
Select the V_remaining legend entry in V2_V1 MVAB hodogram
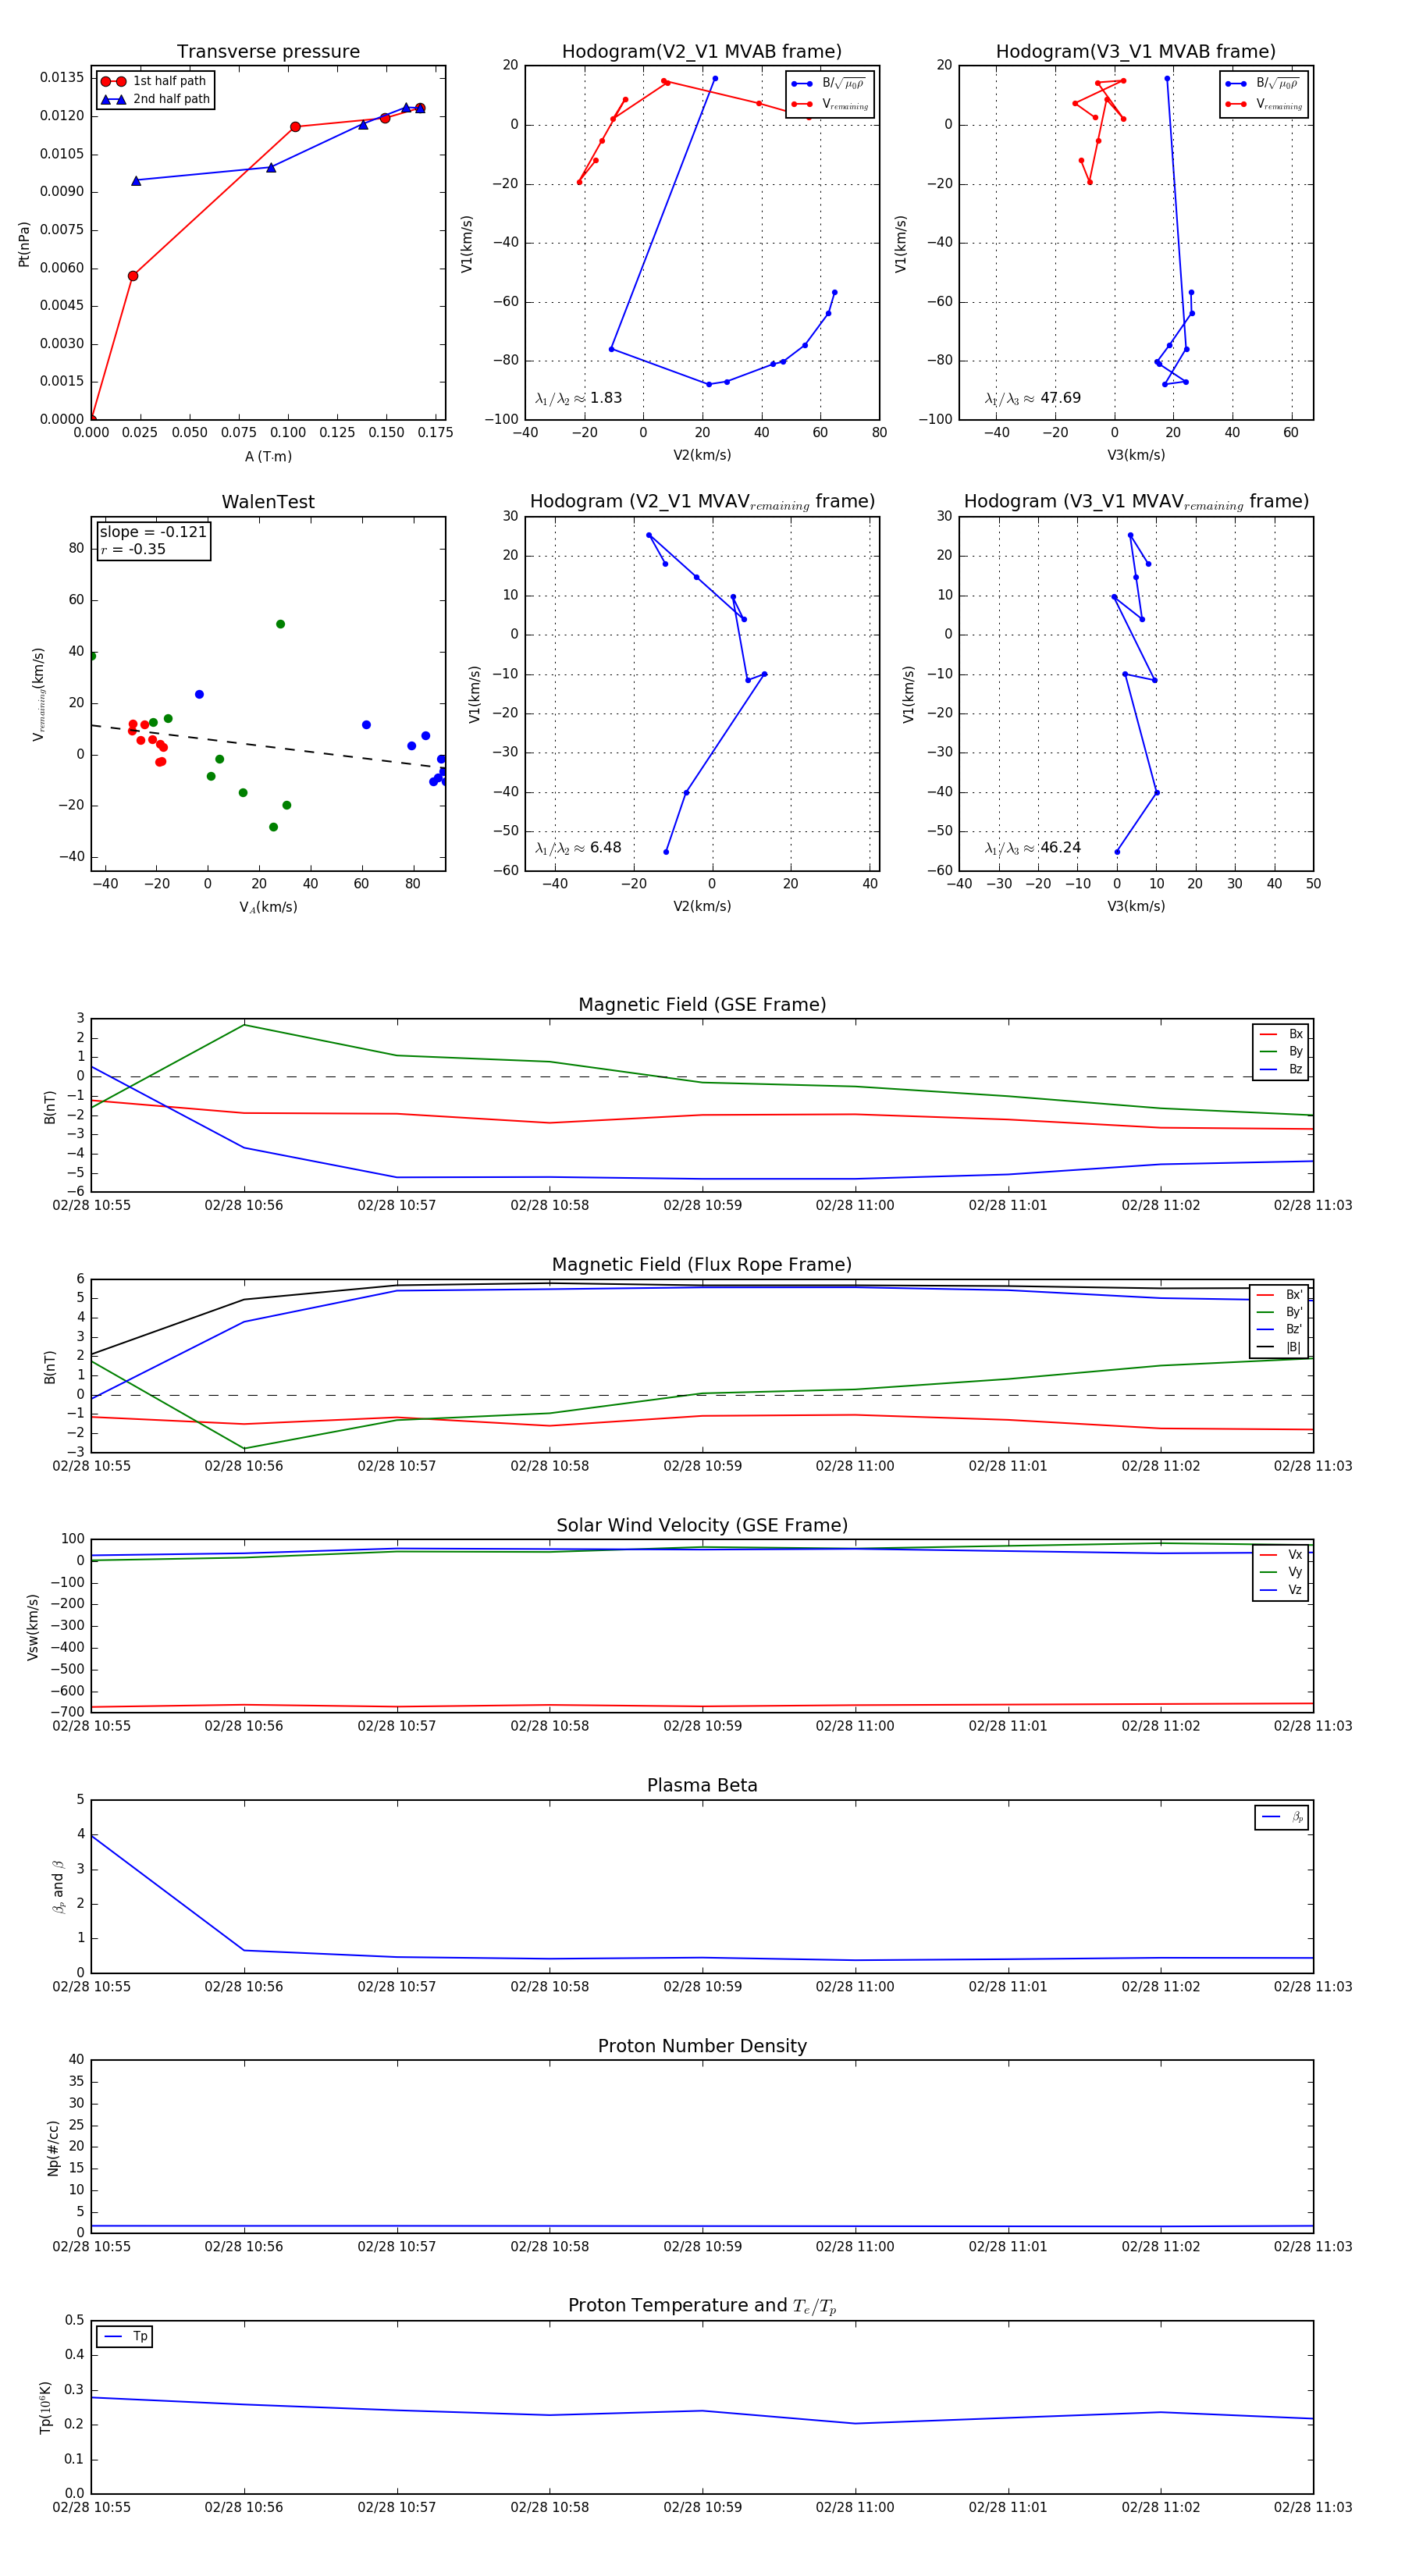tap(829, 104)
